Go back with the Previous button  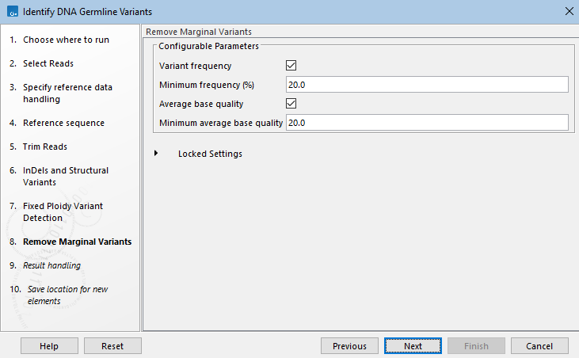(349, 346)
